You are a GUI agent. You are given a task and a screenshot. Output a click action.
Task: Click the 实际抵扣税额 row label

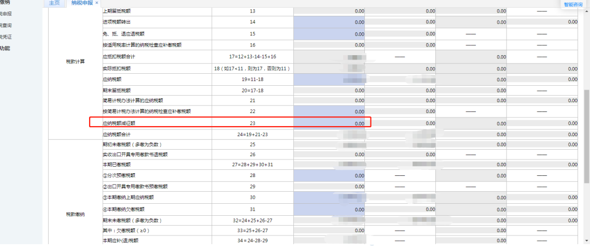click(117, 69)
